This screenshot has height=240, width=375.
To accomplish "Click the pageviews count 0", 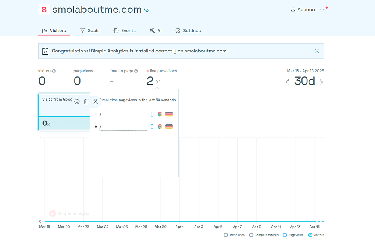I will [77, 81].
